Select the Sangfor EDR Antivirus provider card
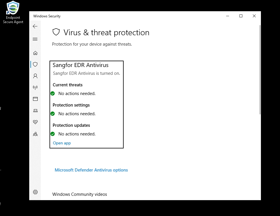Image resolution: width=280 pixels, height=216 pixels. (86, 104)
